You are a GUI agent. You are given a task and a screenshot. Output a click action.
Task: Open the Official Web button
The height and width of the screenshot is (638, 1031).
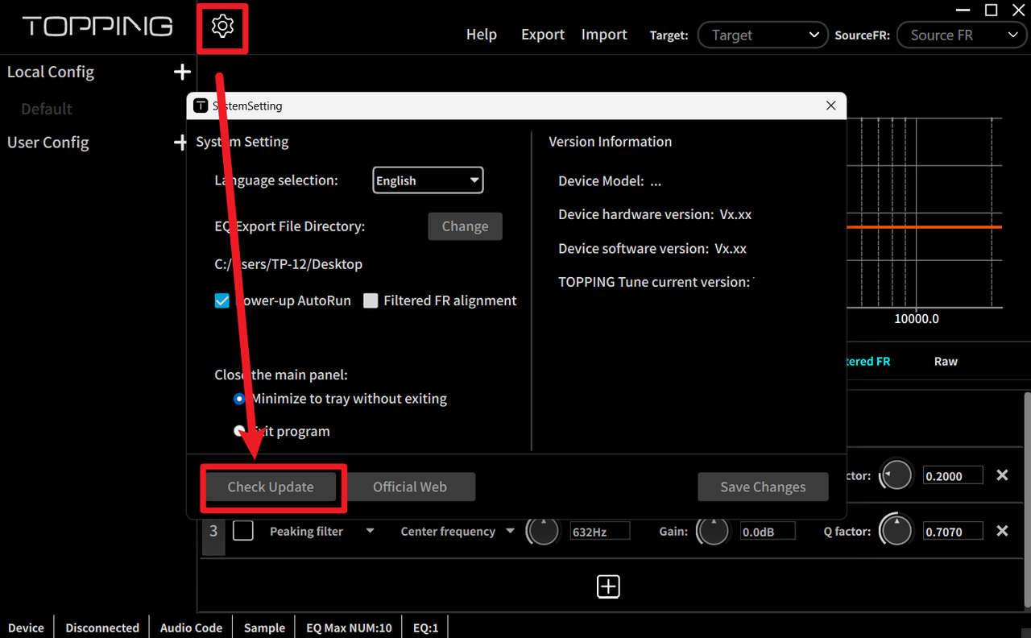410,487
